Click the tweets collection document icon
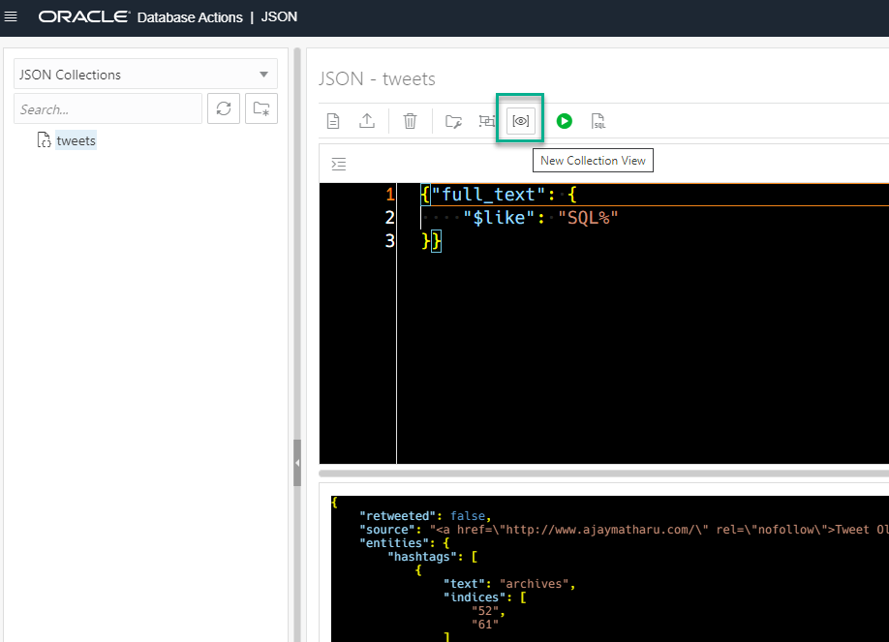 pyautogui.click(x=44, y=140)
